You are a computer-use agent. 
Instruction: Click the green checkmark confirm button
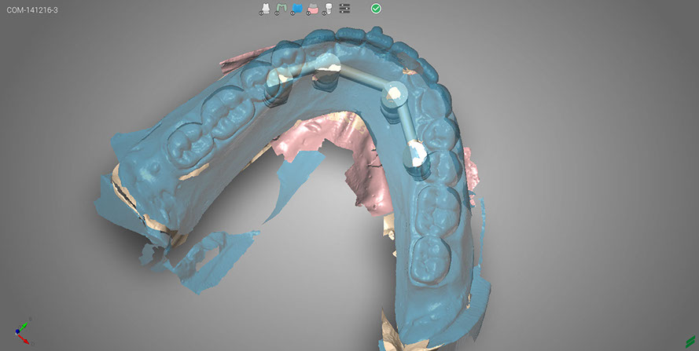[377, 9]
